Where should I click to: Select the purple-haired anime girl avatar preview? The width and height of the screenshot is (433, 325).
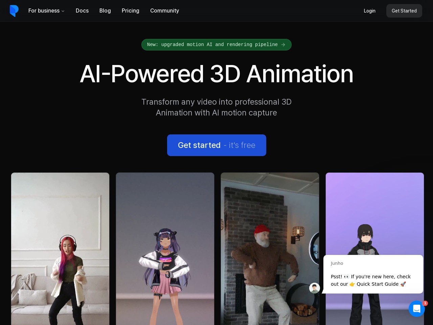coord(165,249)
